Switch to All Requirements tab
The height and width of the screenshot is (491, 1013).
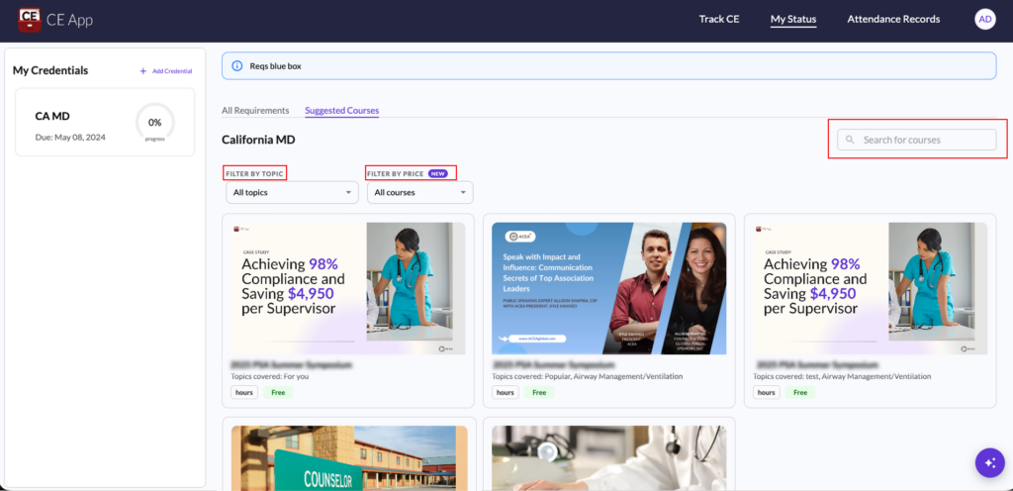[x=255, y=111]
